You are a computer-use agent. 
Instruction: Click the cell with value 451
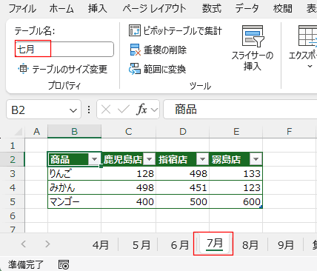(182, 187)
